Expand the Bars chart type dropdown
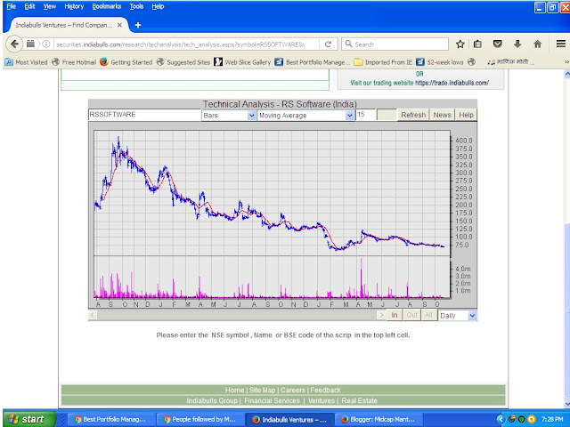The height and width of the screenshot is (427, 570). click(x=251, y=116)
